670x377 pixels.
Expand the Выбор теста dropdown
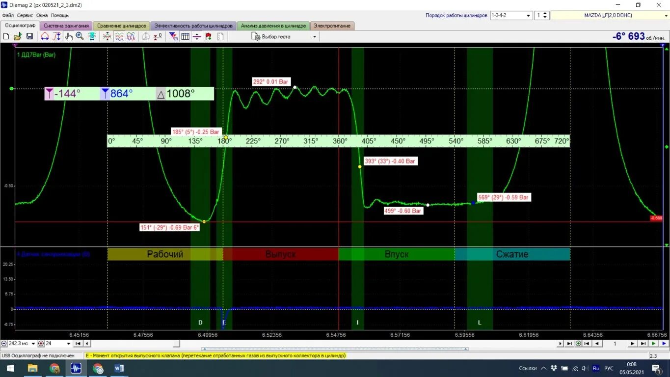[x=315, y=36]
